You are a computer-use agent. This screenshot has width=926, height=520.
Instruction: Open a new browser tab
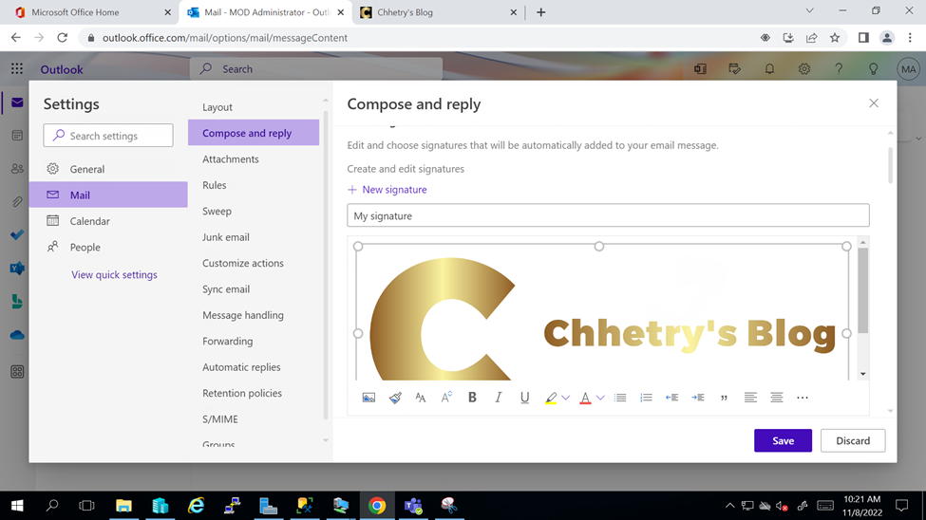[541, 12]
